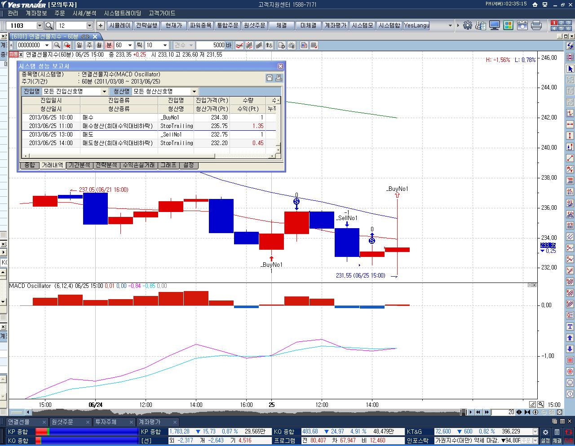This screenshot has height=446, width=575.
Task: Open settings gear in top toolbar
Action: 468,26
